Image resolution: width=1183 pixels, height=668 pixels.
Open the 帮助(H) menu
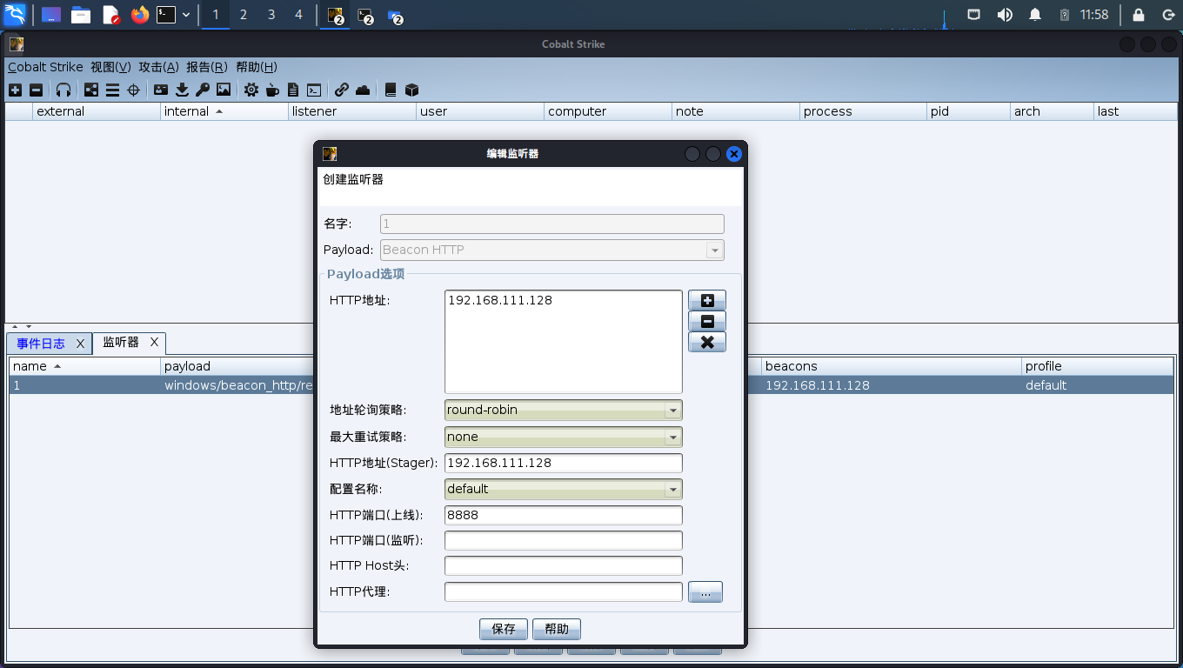click(x=257, y=67)
